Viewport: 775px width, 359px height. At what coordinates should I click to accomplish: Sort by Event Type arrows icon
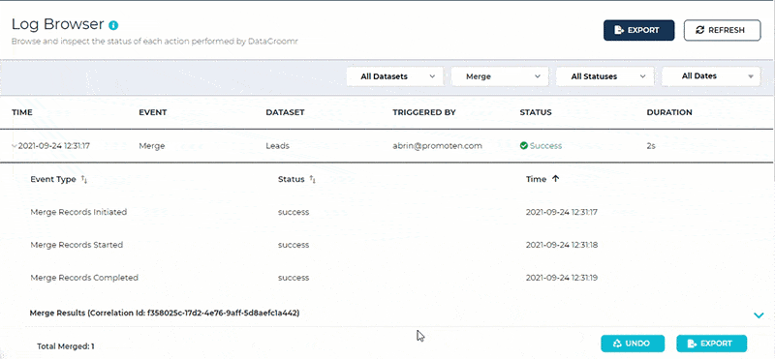84,180
